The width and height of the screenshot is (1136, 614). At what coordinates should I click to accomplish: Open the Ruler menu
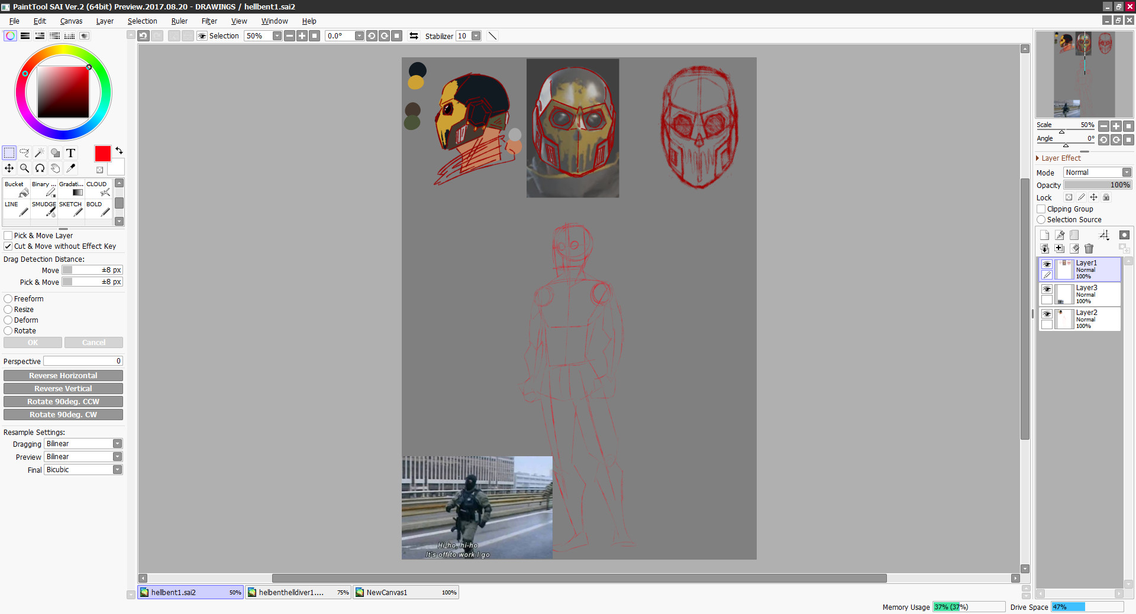click(179, 21)
